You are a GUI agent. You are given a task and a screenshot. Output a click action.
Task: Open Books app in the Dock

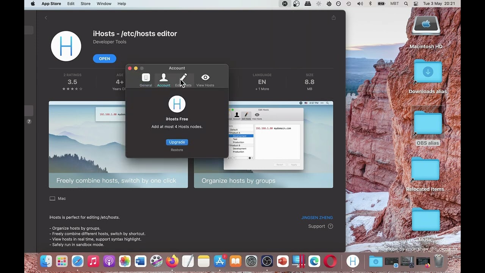coord(235,261)
